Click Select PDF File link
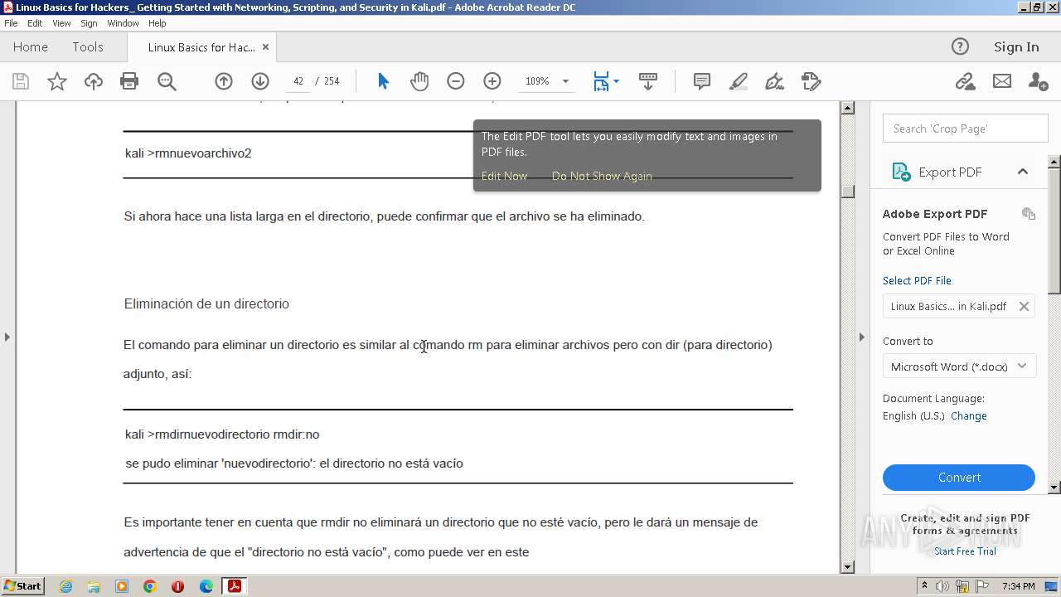The height and width of the screenshot is (597, 1061). 917,280
